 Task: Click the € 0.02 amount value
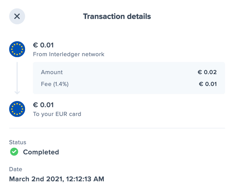207,72
